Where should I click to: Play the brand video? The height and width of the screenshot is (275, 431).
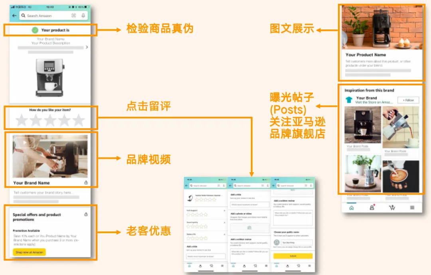[x=24, y=142]
